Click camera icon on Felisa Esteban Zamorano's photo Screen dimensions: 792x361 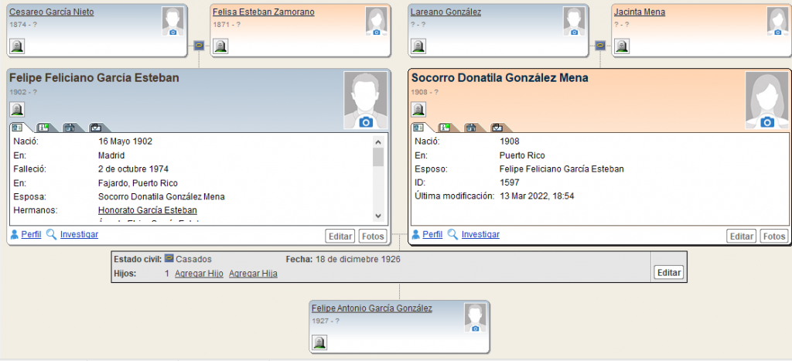point(377,32)
